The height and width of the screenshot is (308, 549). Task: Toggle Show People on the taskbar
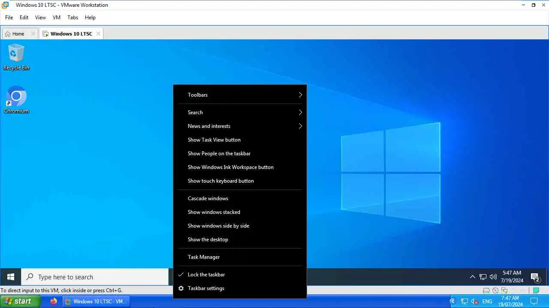point(240,154)
